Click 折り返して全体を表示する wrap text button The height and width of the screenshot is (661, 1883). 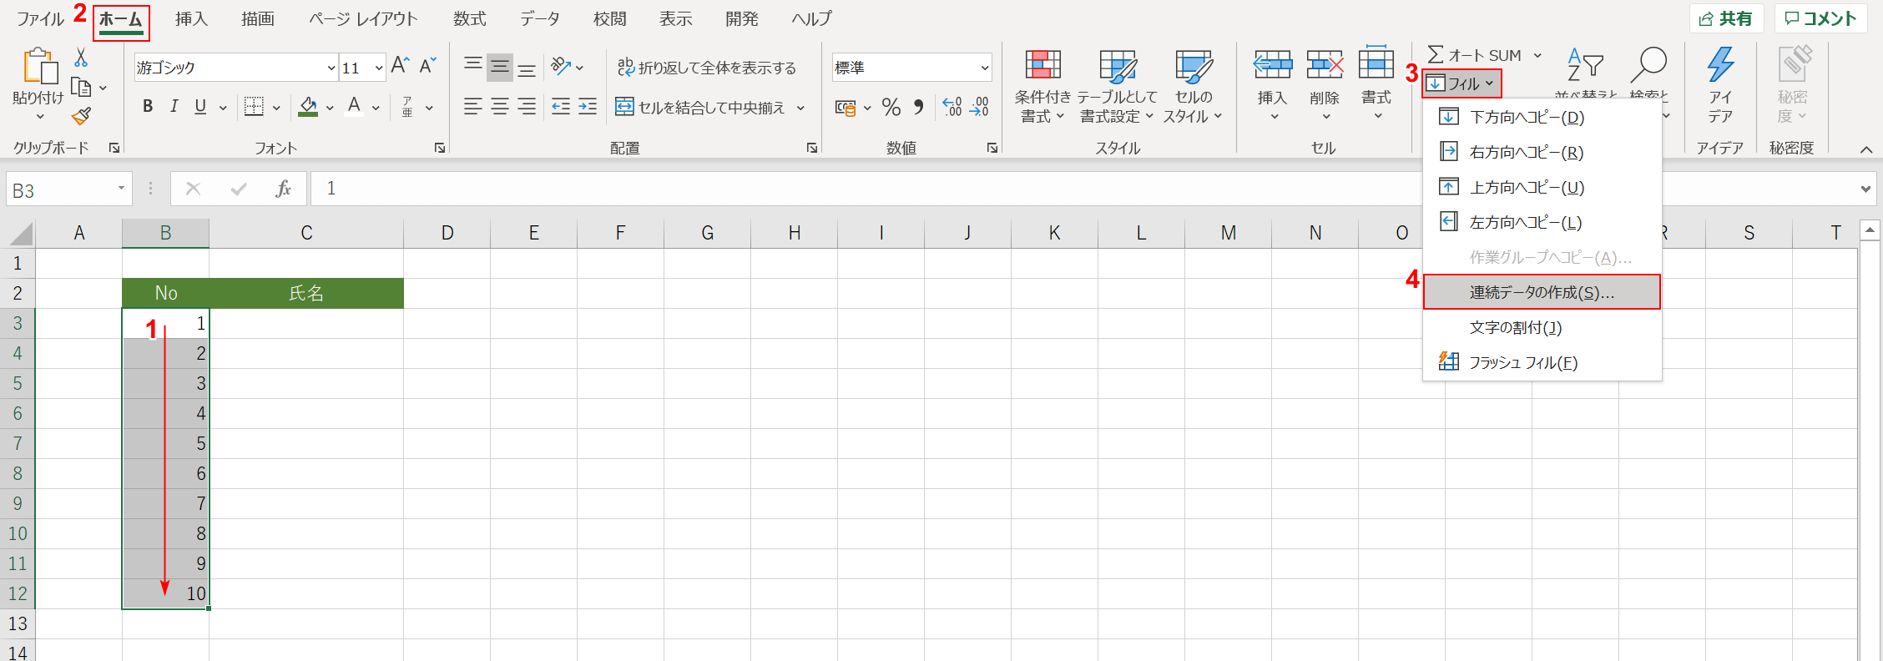click(x=706, y=67)
